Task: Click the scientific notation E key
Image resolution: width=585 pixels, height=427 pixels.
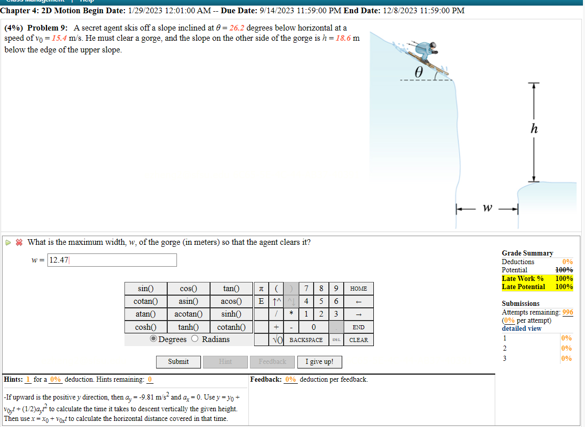Action: pyautogui.click(x=261, y=301)
